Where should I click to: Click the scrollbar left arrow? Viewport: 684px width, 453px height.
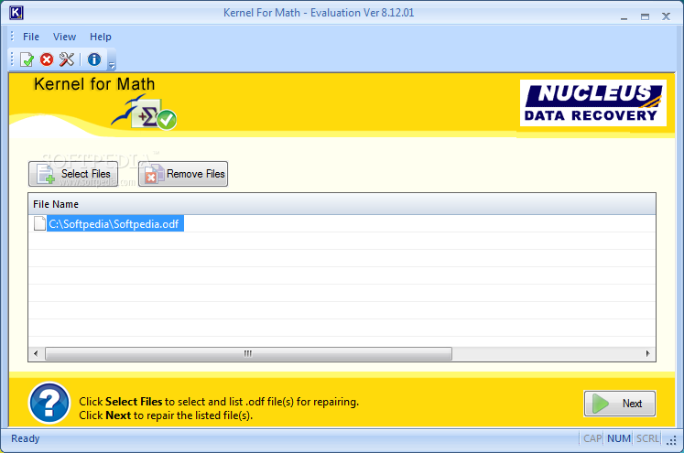[x=36, y=353]
